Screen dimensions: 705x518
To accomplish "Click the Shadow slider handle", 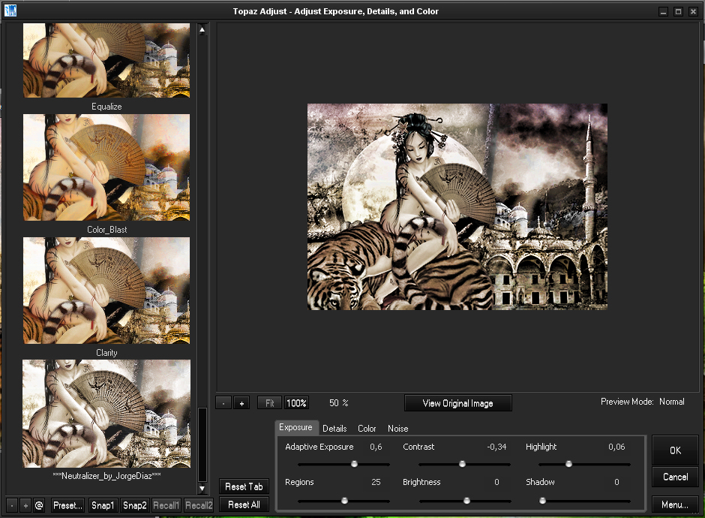I will pos(543,501).
